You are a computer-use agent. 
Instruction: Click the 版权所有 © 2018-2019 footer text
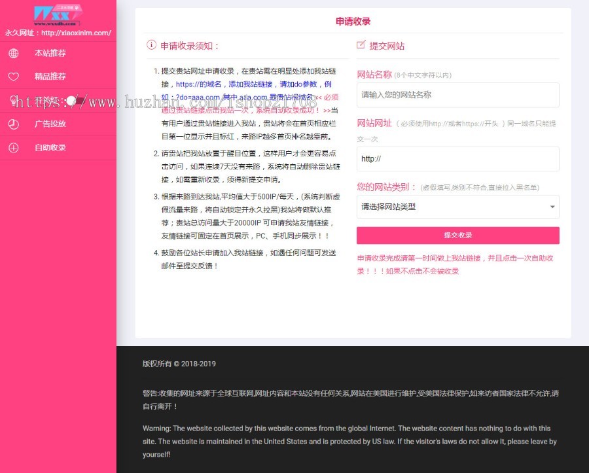tap(179, 364)
